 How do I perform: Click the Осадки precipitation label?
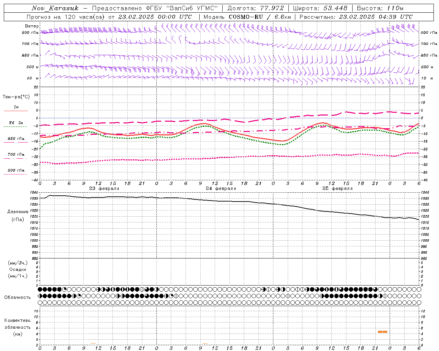point(17,269)
